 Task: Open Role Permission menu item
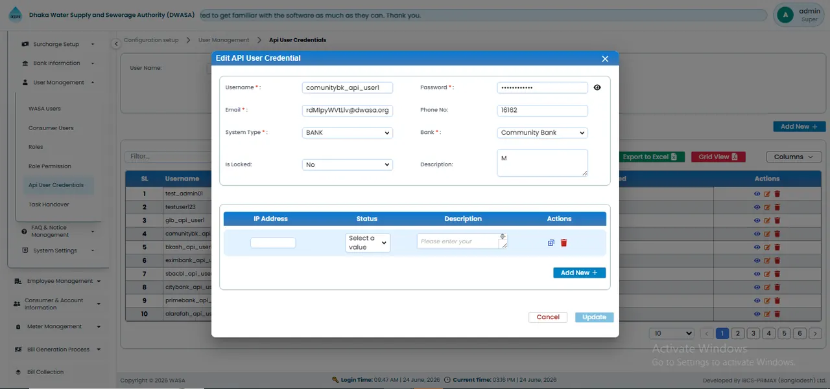coord(50,166)
